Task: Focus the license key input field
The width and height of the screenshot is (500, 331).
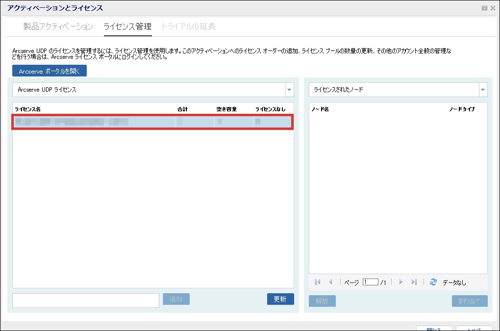Action: pyautogui.click(x=86, y=301)
